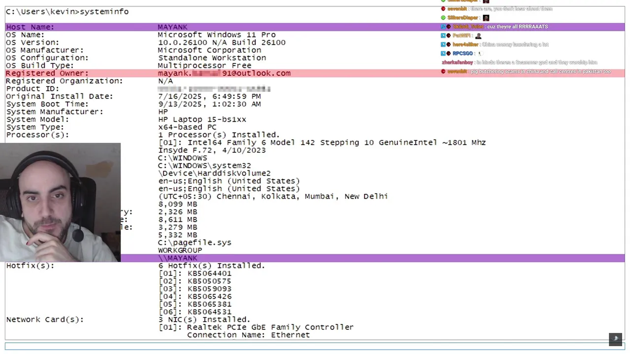Image resolution: width=630 pixels, height=354 pixels.
Task: Click the 'Hotfix(s):' label
Action: tap(30, 265)
